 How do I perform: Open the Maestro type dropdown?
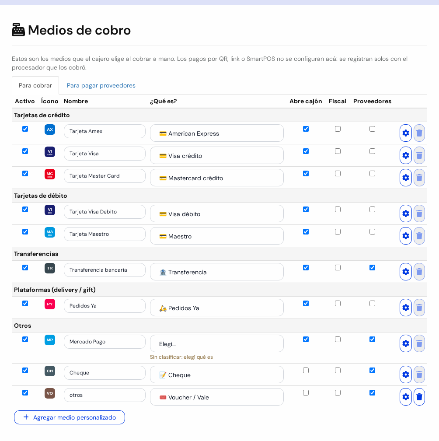pos(217,236)
